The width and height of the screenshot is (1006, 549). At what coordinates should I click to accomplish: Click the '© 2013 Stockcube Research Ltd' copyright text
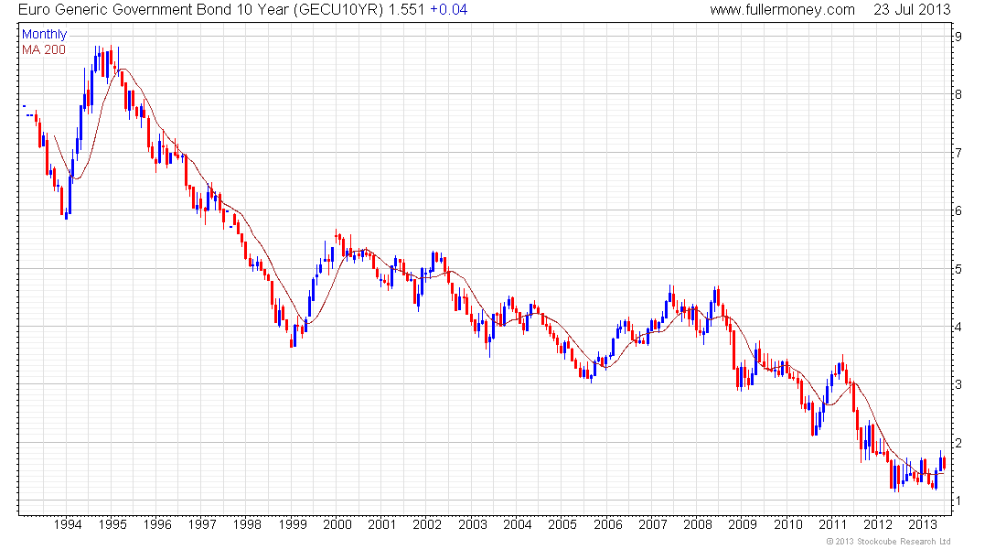[x=889, y=542]
